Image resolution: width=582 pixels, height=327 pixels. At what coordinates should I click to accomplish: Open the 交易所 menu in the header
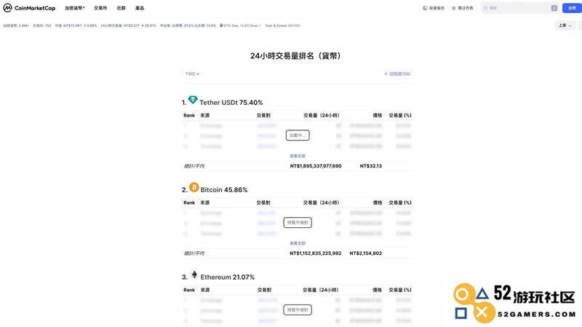100,8
